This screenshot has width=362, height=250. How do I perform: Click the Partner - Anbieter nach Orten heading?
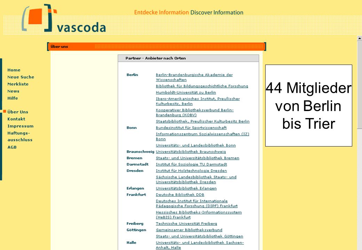pyautogui.click(x=156, y=58)
